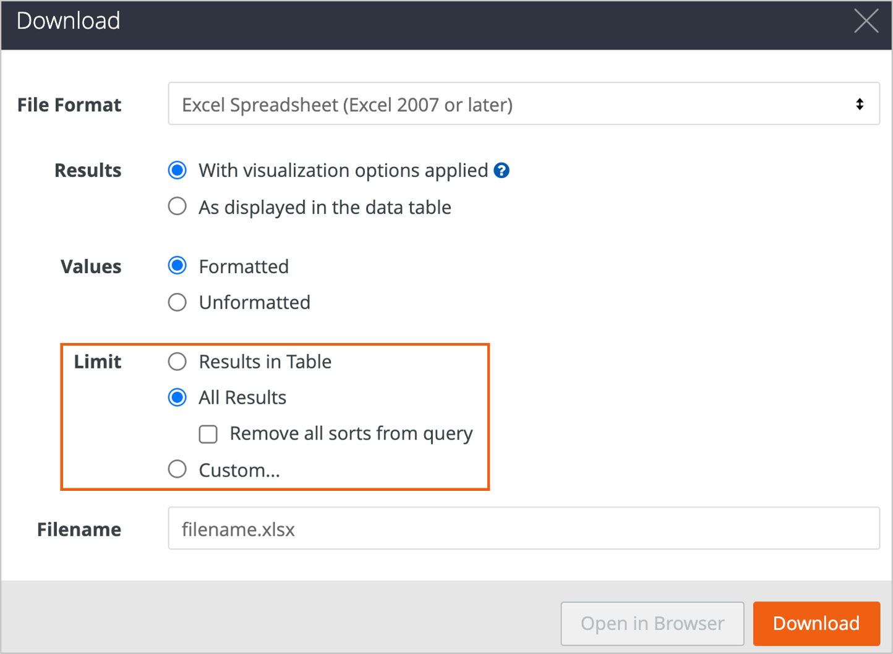The width and height of the screenshot is (893, 654).
Task: Click into the Filename text field
Action: 523,529
